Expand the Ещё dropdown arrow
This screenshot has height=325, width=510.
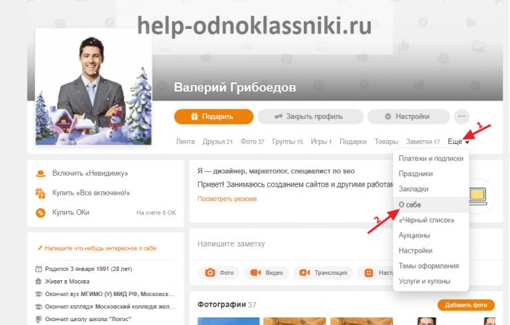click(467, 142)
